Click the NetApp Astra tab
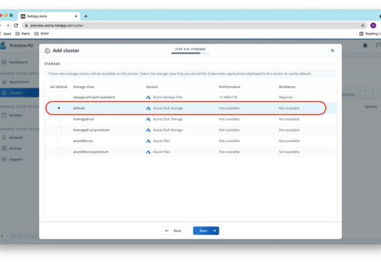Image resolution: width=381 pixels, height=264 pixels. coord(49,16)
